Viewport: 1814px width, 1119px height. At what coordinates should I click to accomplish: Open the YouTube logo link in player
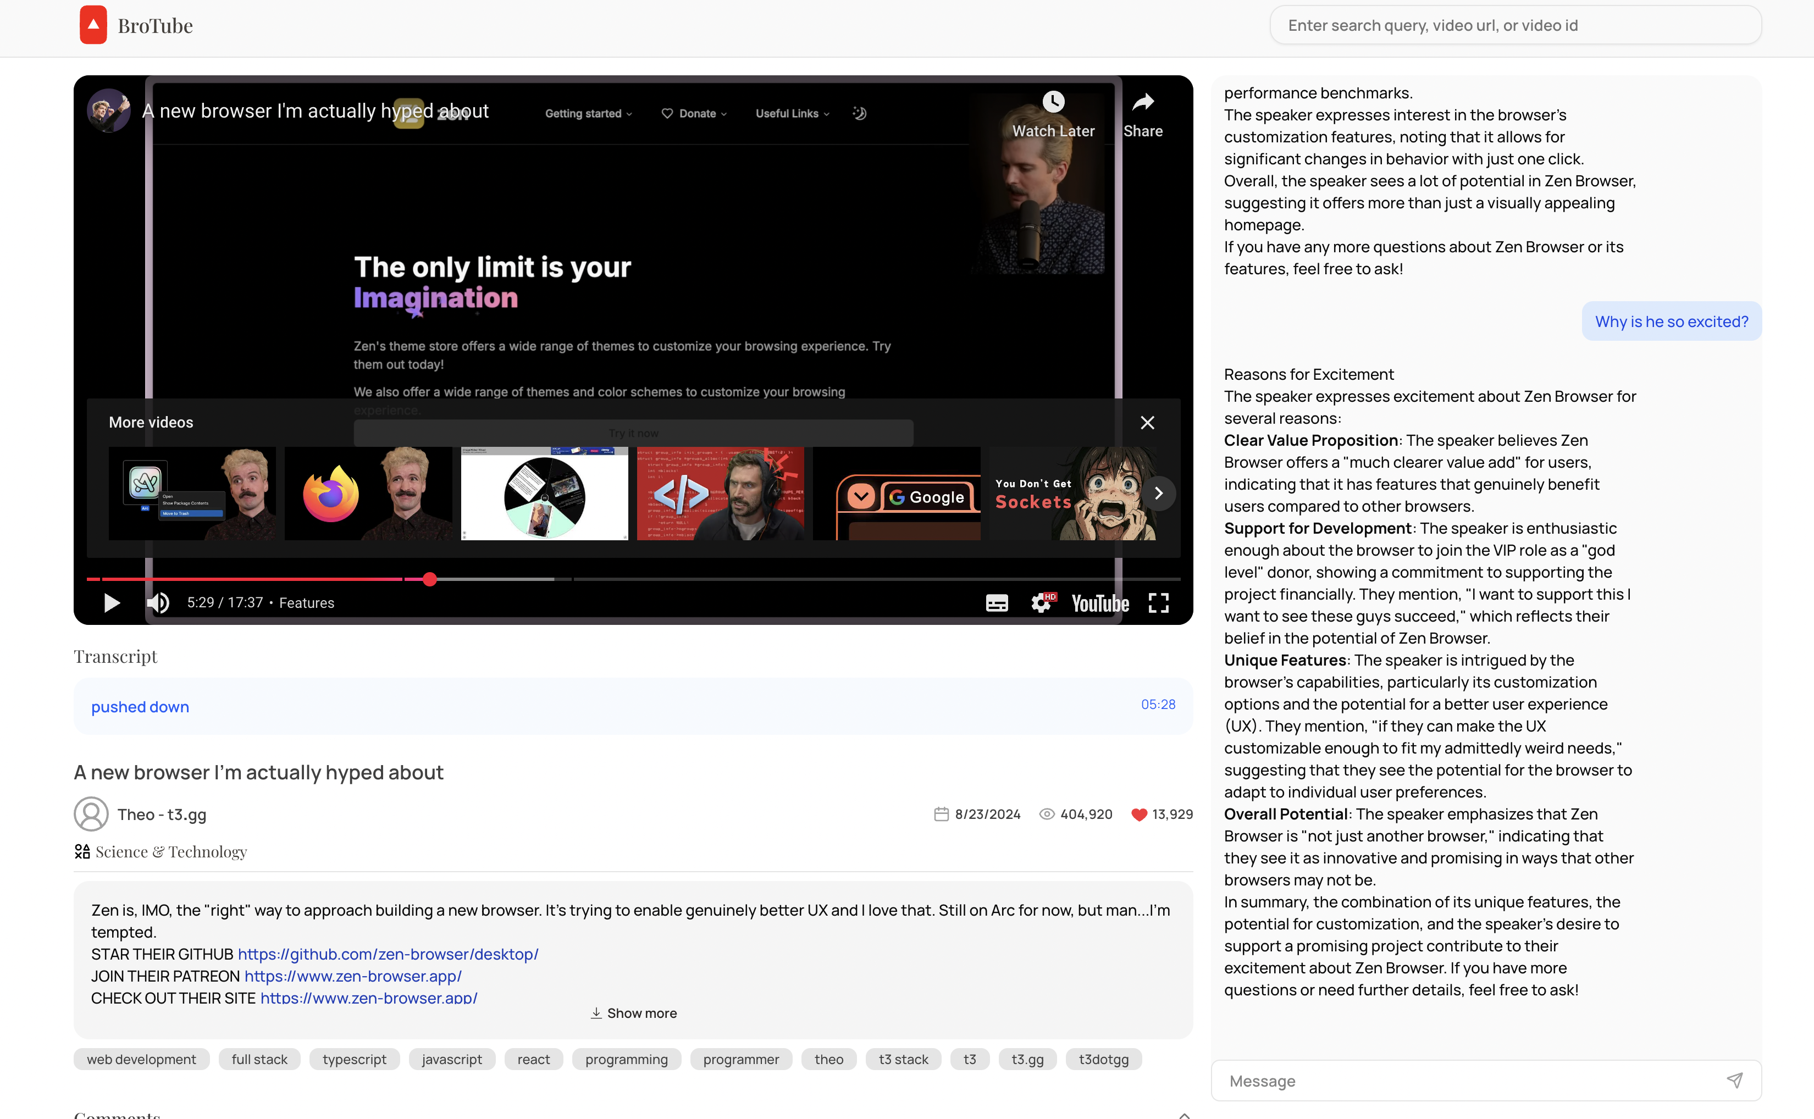click(1100, 603)
